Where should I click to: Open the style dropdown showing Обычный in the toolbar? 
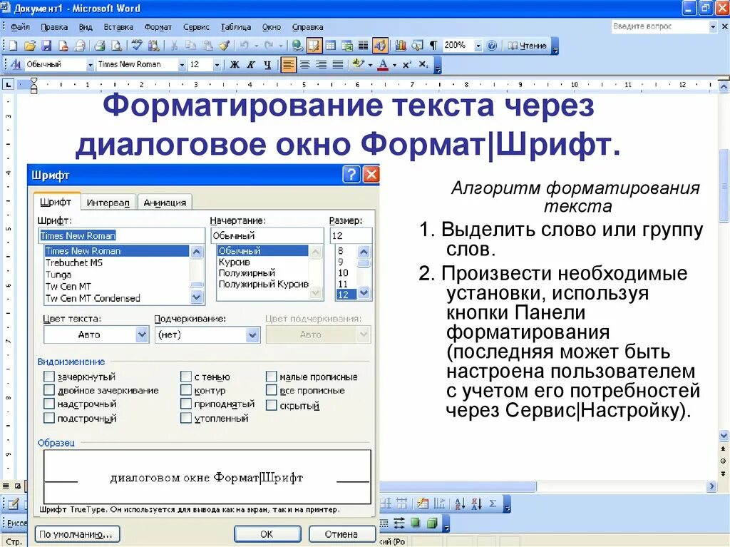tap(91, 65)
